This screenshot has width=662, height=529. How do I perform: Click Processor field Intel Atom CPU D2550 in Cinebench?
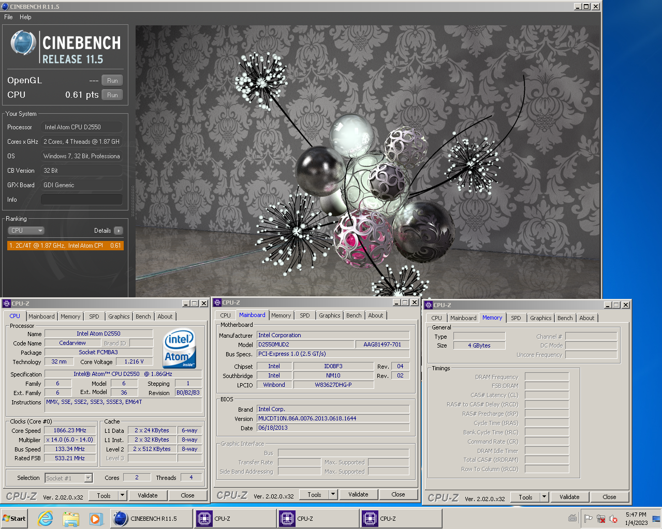pos(82,127)
